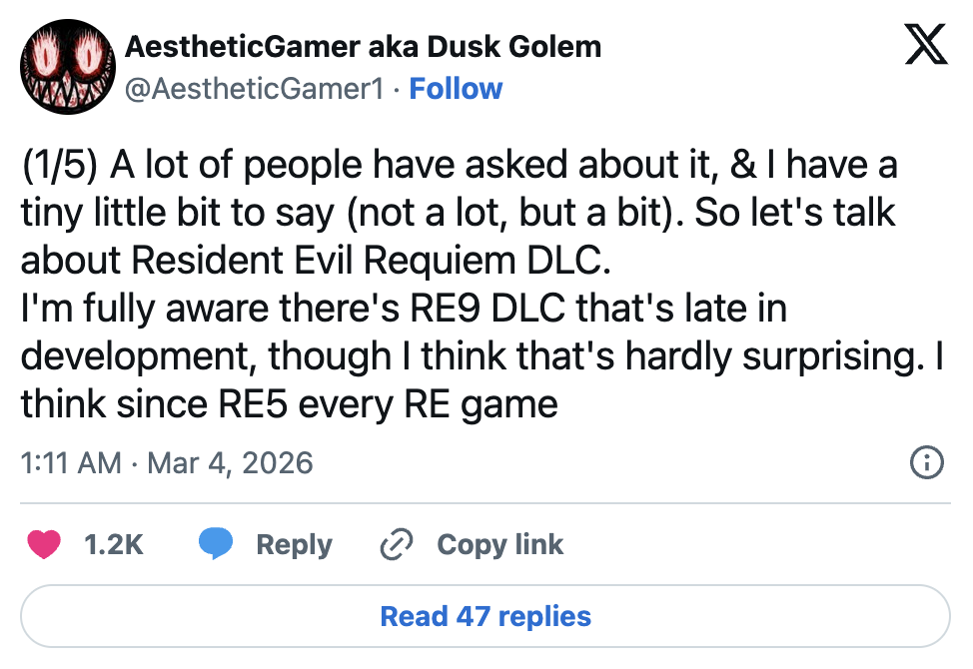Select the Copy link text

pyautogui.click(x=499, y=544)
